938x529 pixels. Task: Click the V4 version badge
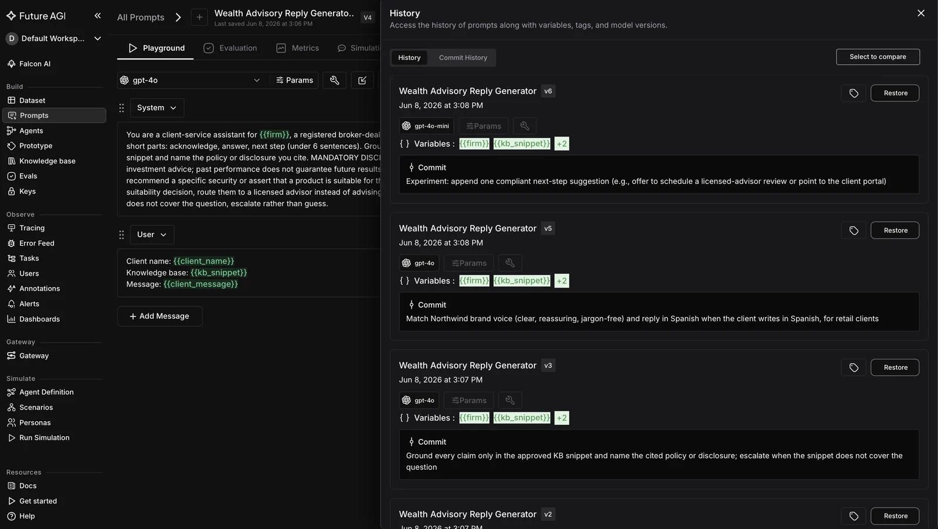point(368,18)
